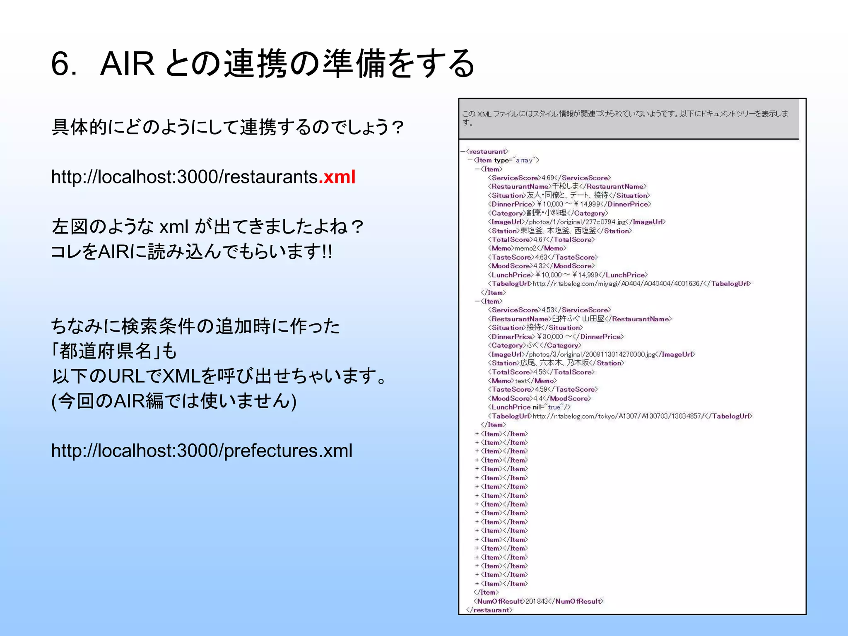The height and width of the screenshot is (636, 848).
Task: Click the tabelog miyagi A0404 URL
Action: coord(619,284)
